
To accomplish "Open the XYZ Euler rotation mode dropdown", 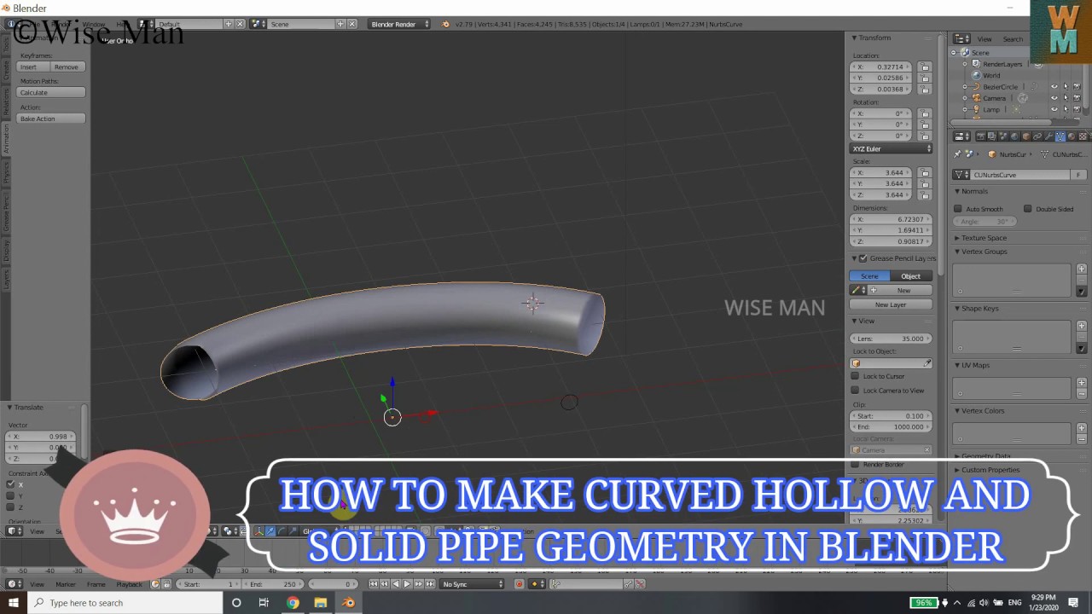I will pyautogui.click(x=892, y=148).
